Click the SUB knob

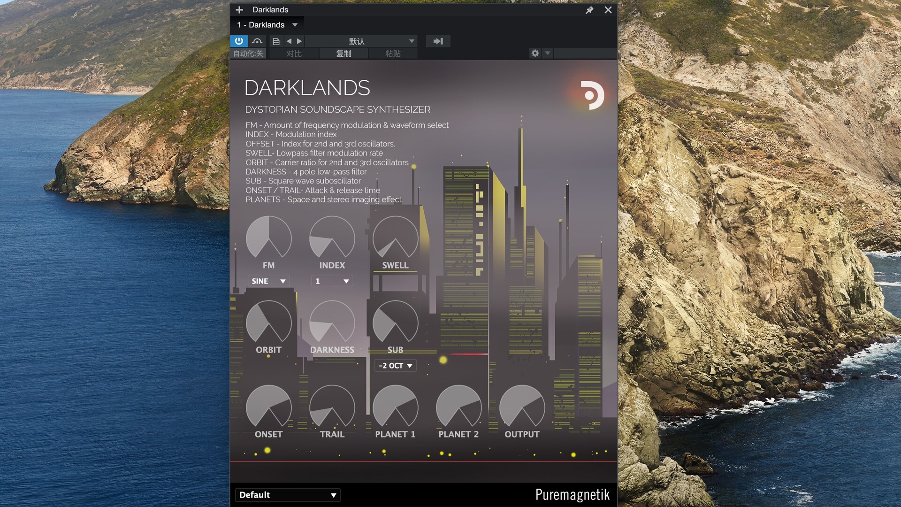396,323
